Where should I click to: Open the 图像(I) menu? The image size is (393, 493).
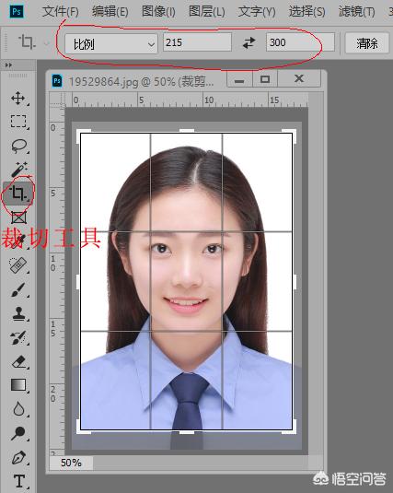[x=158, y=12]
